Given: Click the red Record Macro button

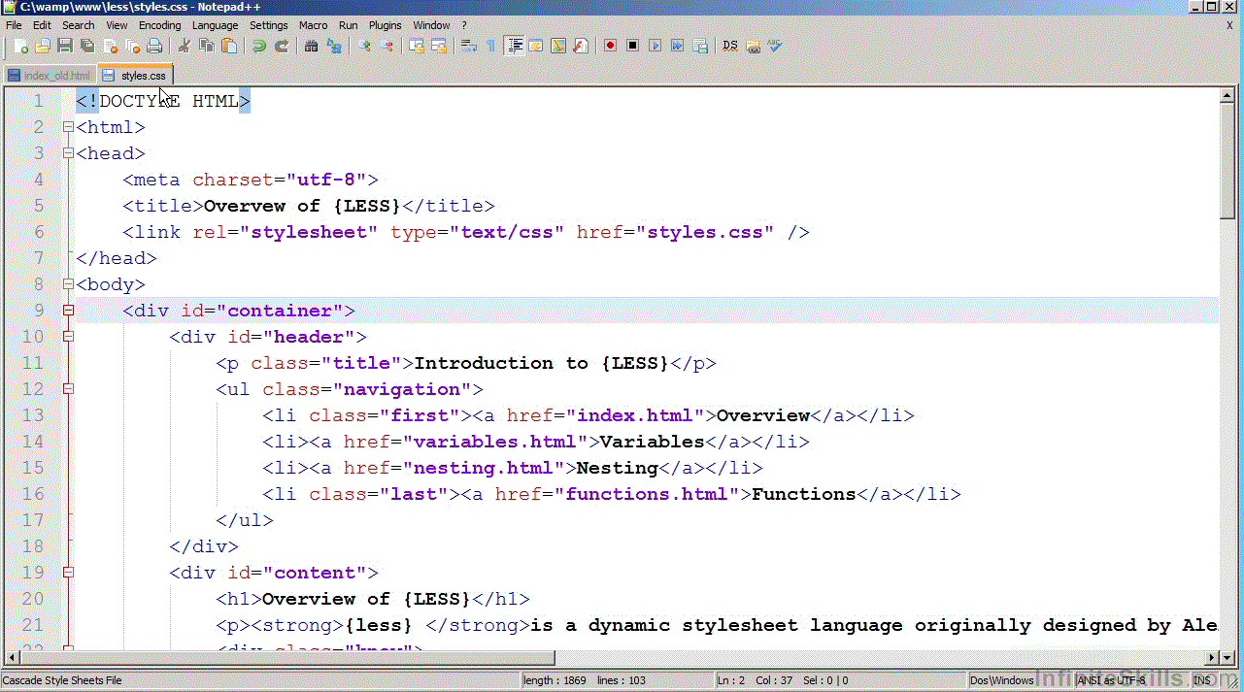Looking at the screenshot, I should click(610, 46).
